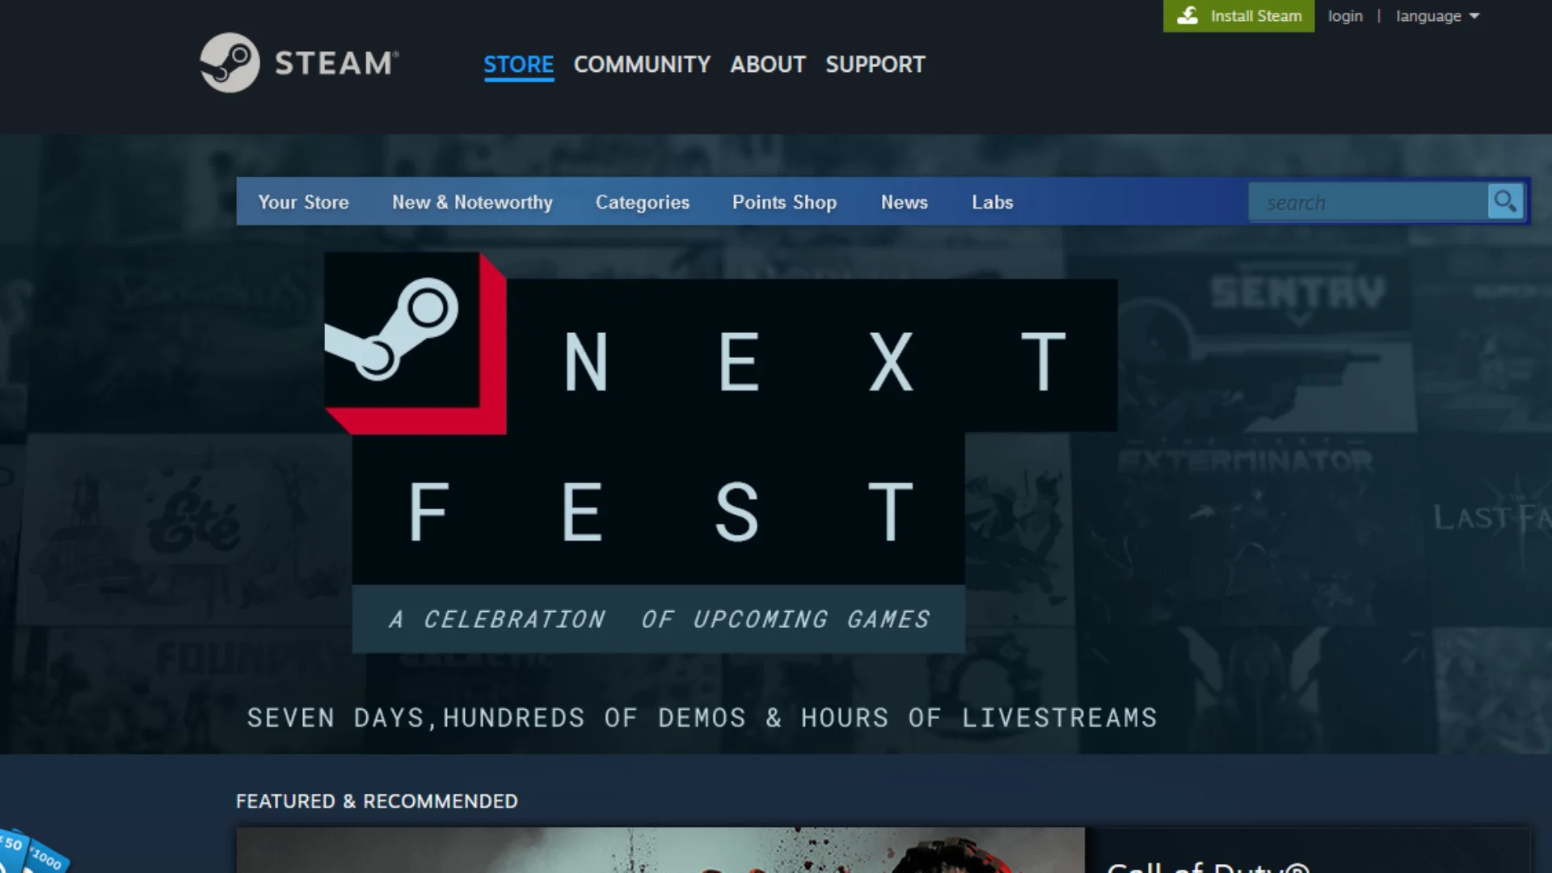The width and height of the screenshot is (1552, 873).
Task: Open the COMMUNITY menu
Action: (642, 65)
